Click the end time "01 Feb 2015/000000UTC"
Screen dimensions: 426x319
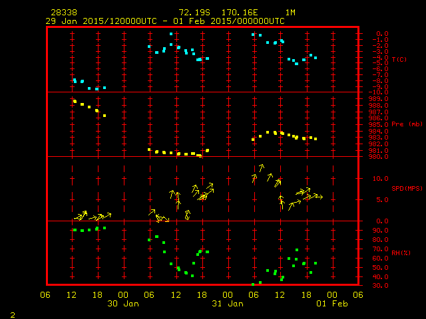tap(229, 21)
